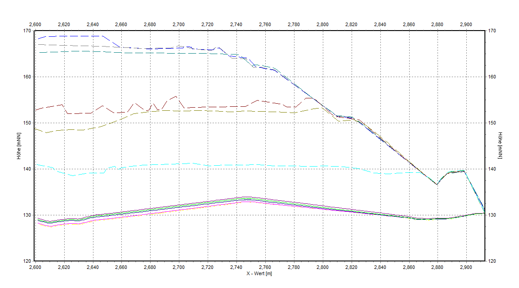This screenshot has width=519, height=288.
Task: Click "2,640" on the top X axis
Action: (93, 24)
